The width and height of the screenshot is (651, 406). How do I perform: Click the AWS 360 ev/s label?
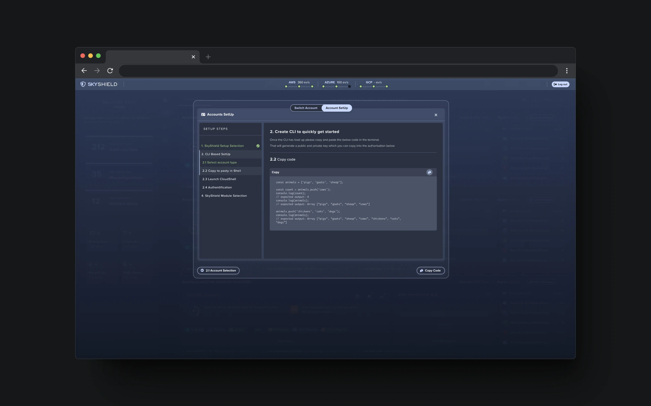pos(299,82)
